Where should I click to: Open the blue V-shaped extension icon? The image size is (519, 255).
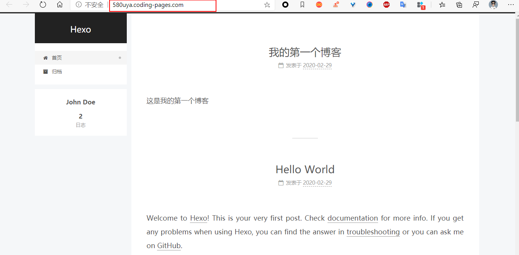353,5
